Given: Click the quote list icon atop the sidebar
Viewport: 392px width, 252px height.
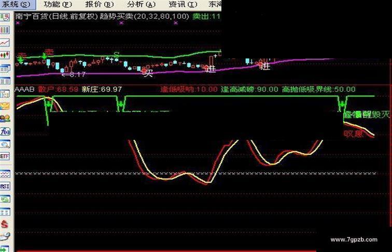Looking at the screenshot, I should [x=5, y=17].
